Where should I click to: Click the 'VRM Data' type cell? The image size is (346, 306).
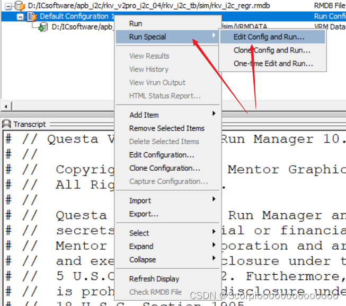point(330,27)
